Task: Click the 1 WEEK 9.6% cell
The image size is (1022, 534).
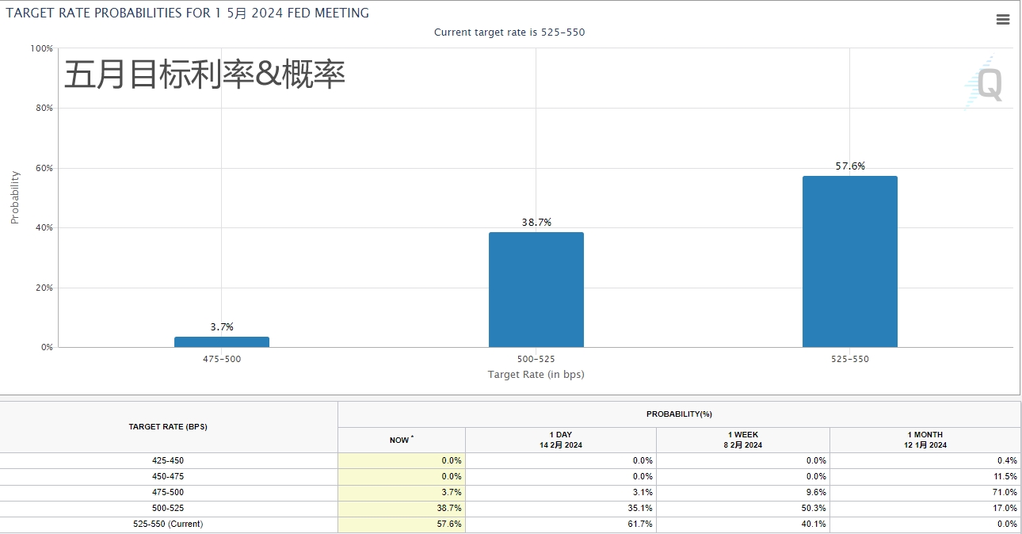Action: click(x=743, y=493)
